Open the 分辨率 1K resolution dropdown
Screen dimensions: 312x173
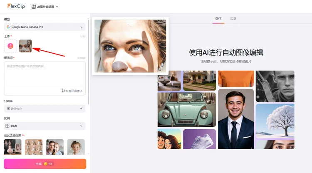pos(45,109)
